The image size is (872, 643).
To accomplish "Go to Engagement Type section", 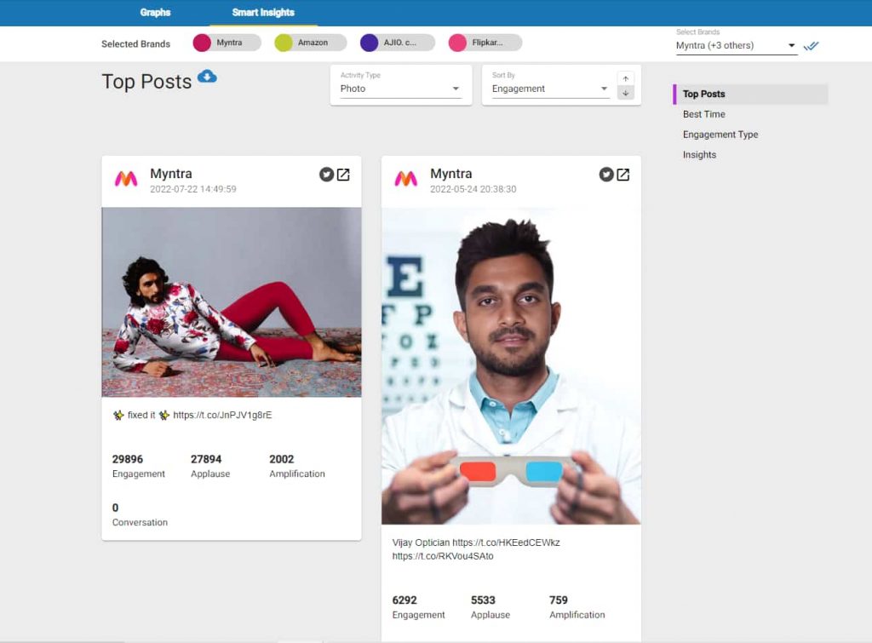I will (720, 135).
